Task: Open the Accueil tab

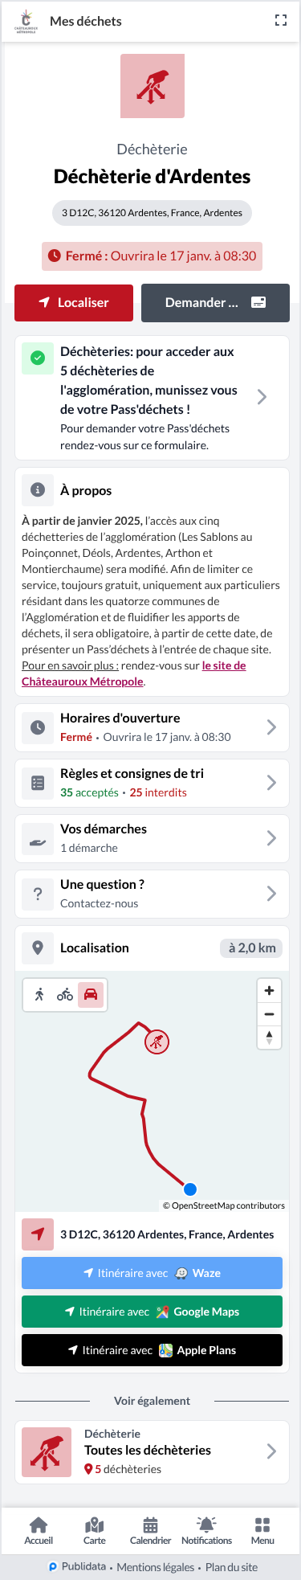Action: point(39,1531)
